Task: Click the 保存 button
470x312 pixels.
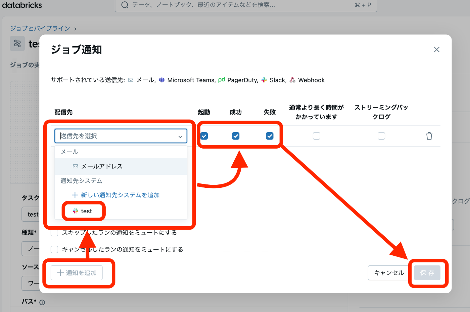Action: [427, 273]
